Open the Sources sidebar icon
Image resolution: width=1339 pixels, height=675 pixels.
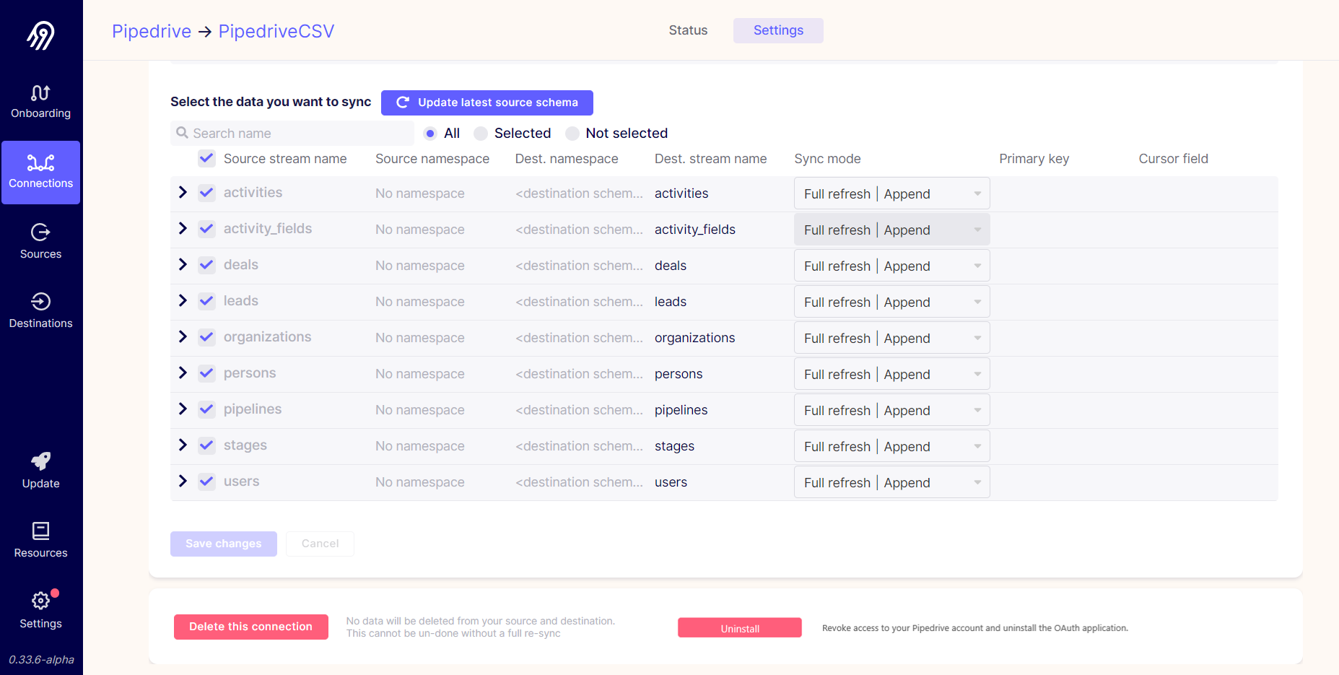pyautogui.click(x=40, y=232)
